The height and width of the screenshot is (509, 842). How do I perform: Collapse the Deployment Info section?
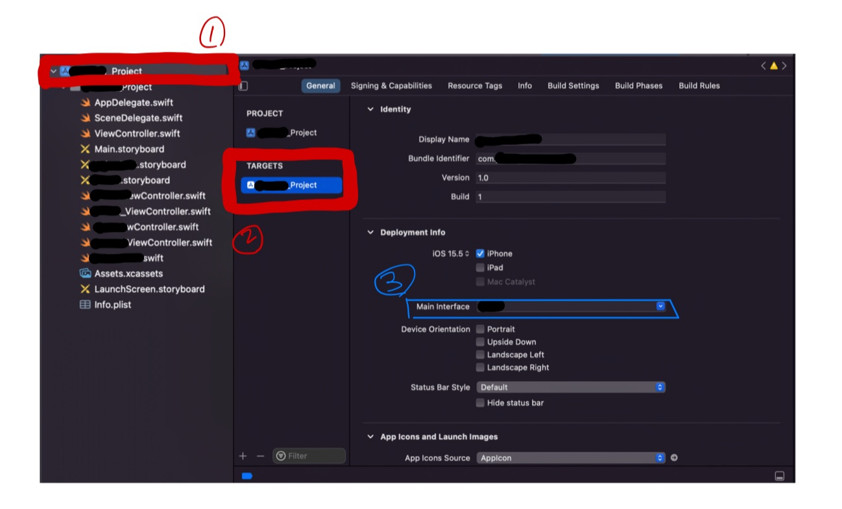[x=370, y=232]
